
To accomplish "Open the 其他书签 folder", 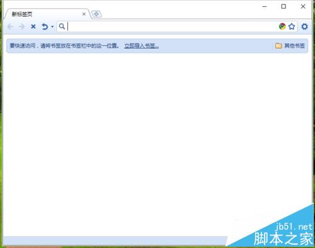I will [290, 46].
